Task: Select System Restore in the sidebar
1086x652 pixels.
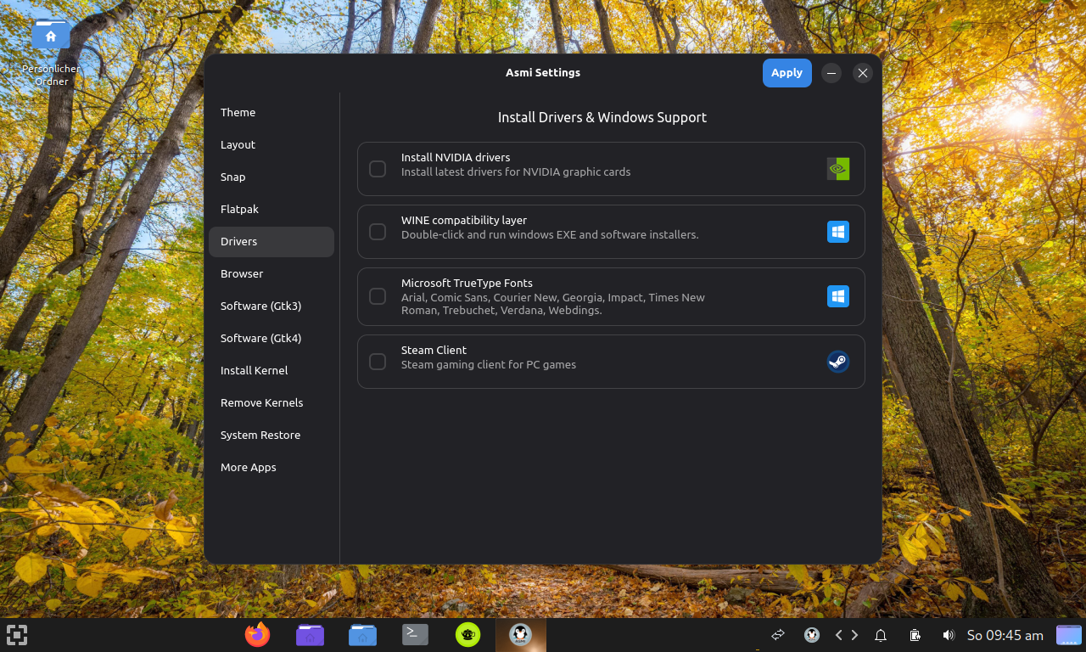Action: [x=260, y=435]
